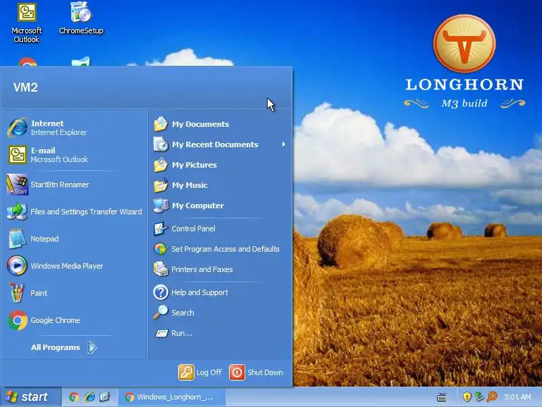This screenshot has height=407, width=542.
Task: Expand My Recent Documents submenu arrow
Action: coord(283,144)
